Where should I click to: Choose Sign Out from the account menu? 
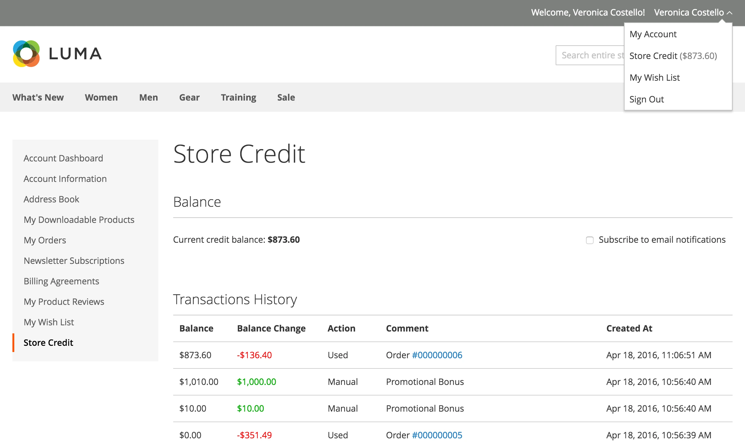point(647,99)
